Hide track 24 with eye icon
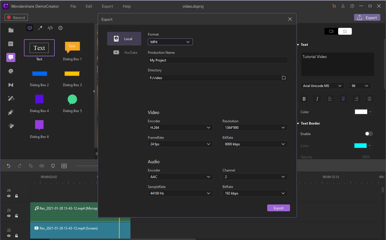 (x=9, y=196)
